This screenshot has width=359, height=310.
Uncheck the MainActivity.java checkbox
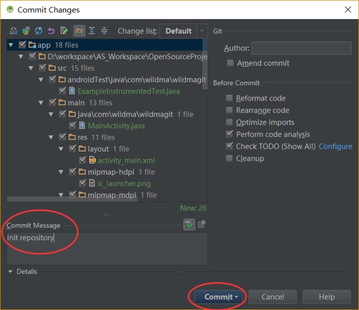point(73,125)
